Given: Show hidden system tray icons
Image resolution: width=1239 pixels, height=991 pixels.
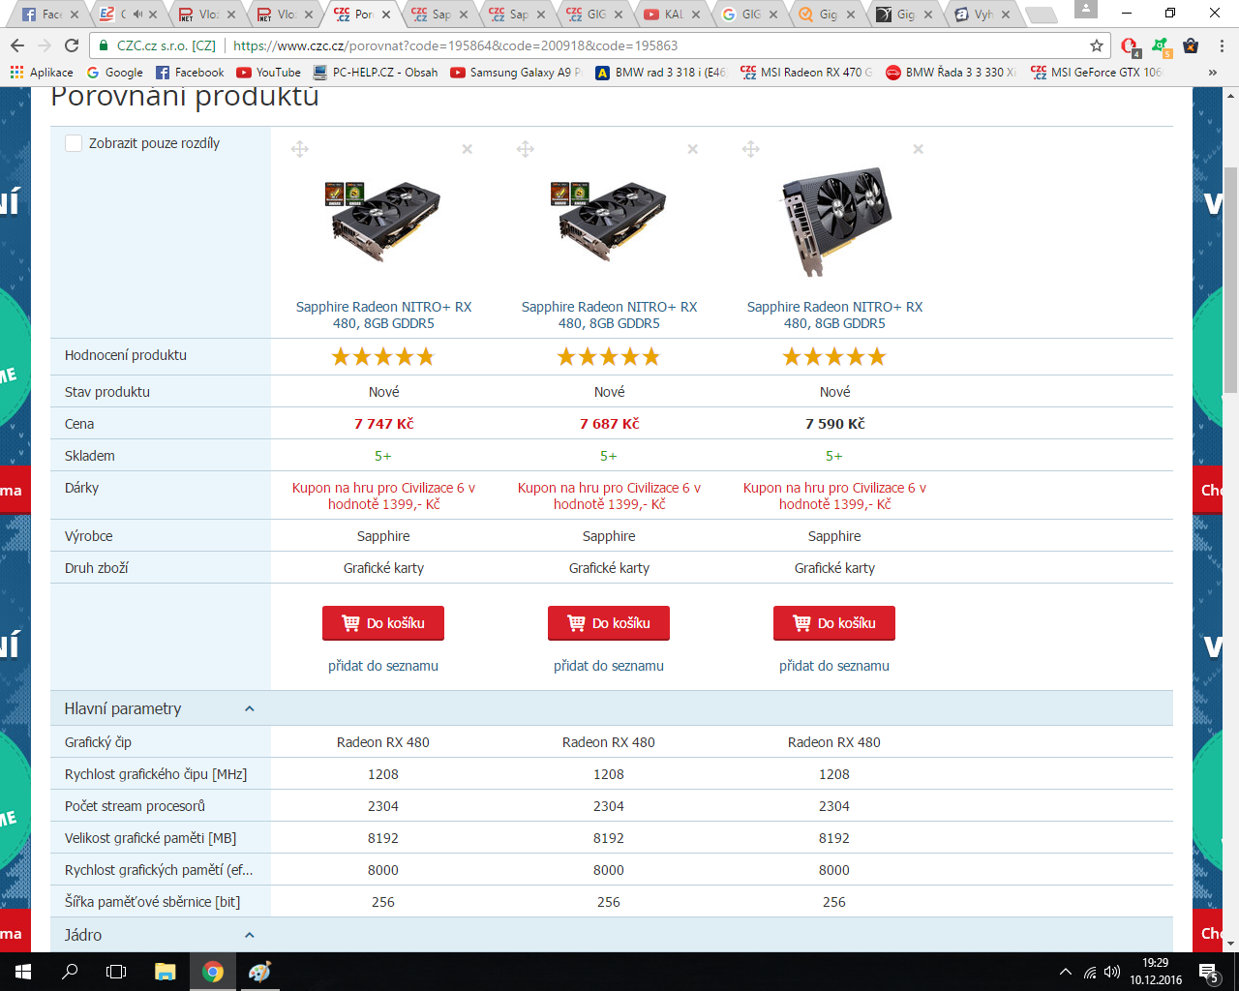Looking at the screenshot, I should click(x=1066, y=972).
